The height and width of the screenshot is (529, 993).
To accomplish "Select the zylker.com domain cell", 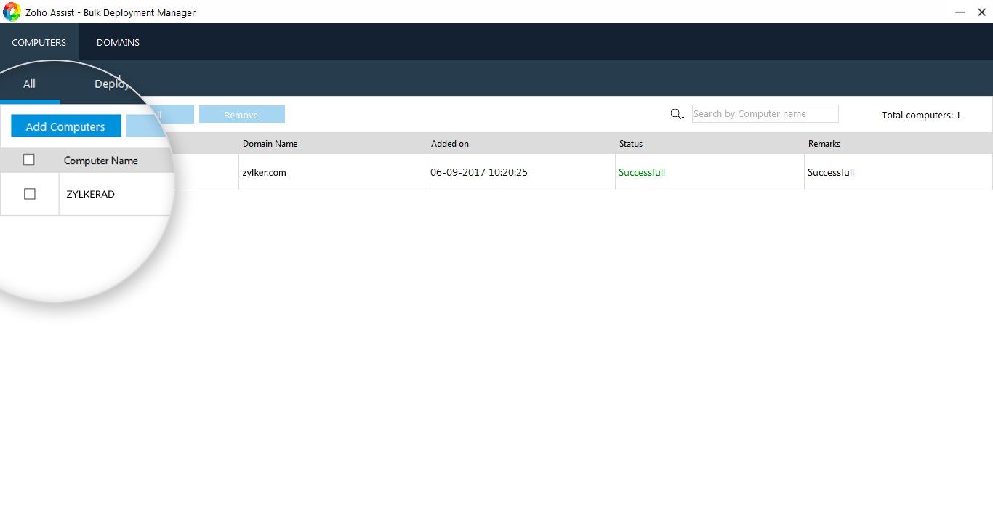I will tap(264, 173).
